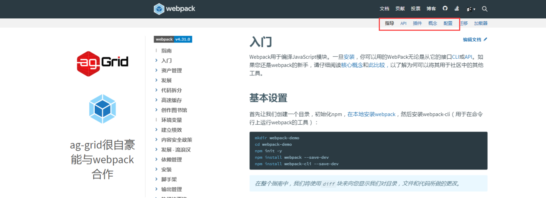The height and width of the screenshot is (198, 546).
Task: Switch to the API sub-navigation tab
Action: pyautogui.click(x=403, y=23)
